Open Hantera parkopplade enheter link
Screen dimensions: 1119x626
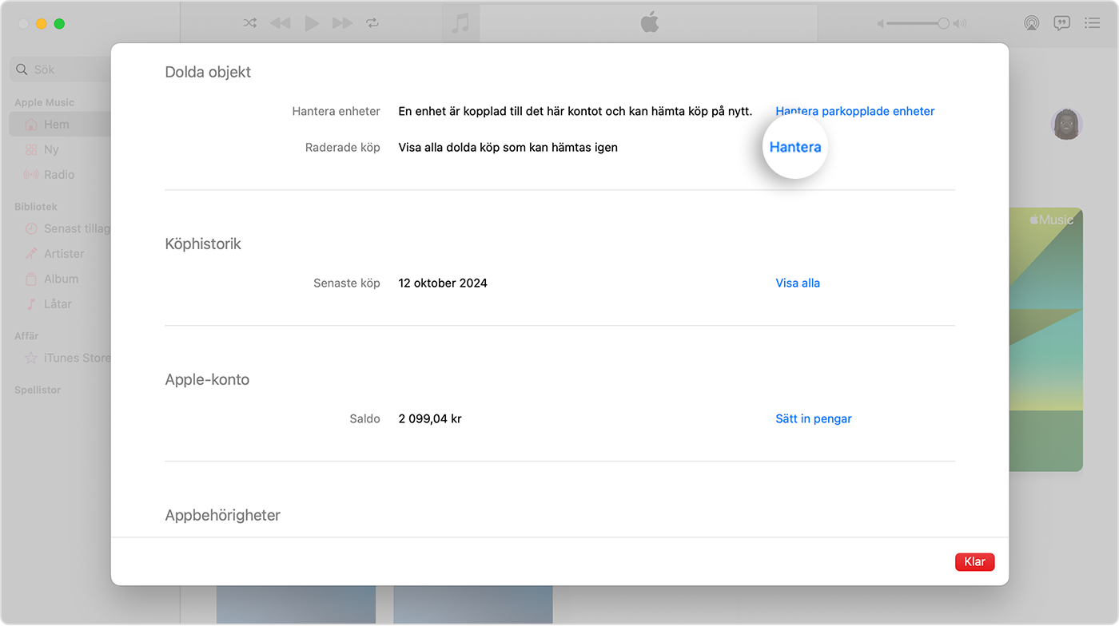click(x=854, y=111)
